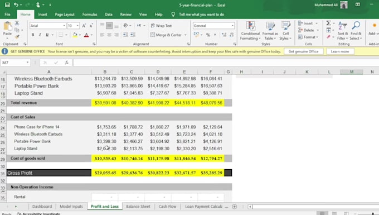This screenshot has height=215, width=379.
Task: Toggle Italic formatting
Action: 40,35
